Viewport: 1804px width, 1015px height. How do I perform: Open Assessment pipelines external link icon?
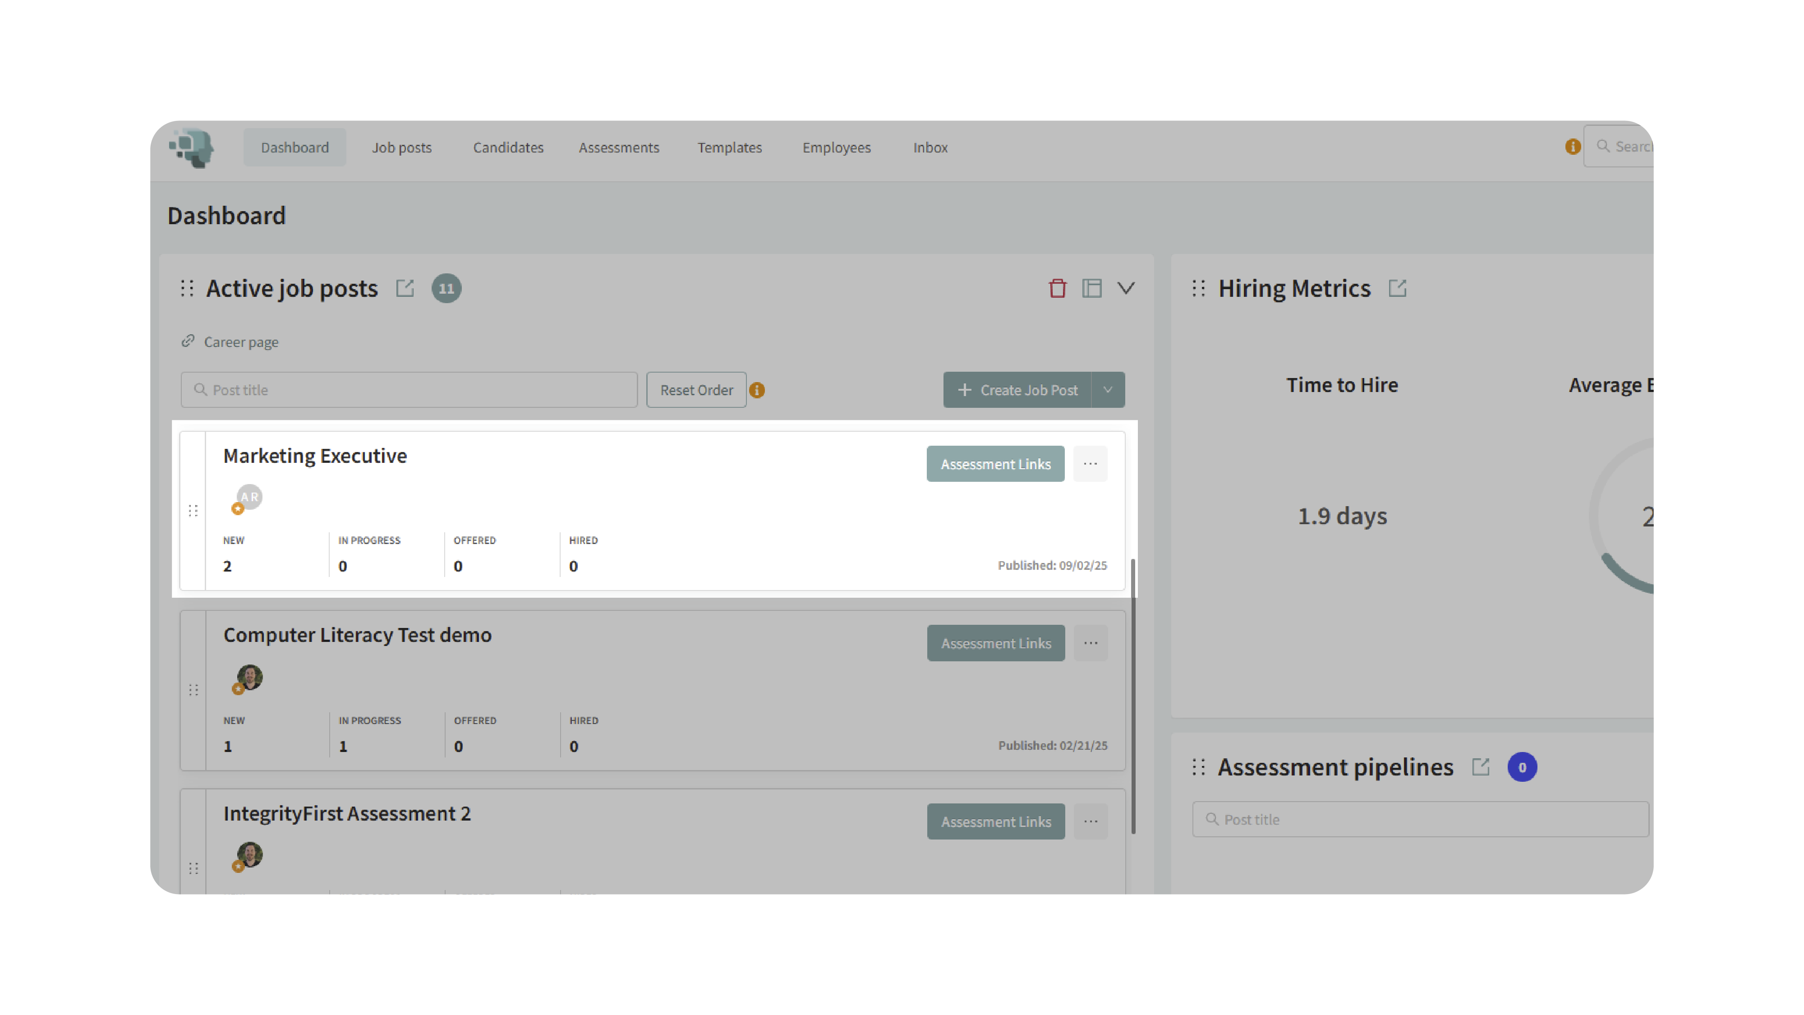pos(1481,766)
